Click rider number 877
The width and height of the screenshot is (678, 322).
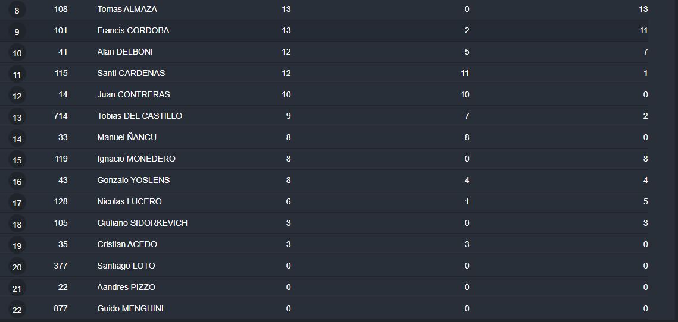(60, 308)
